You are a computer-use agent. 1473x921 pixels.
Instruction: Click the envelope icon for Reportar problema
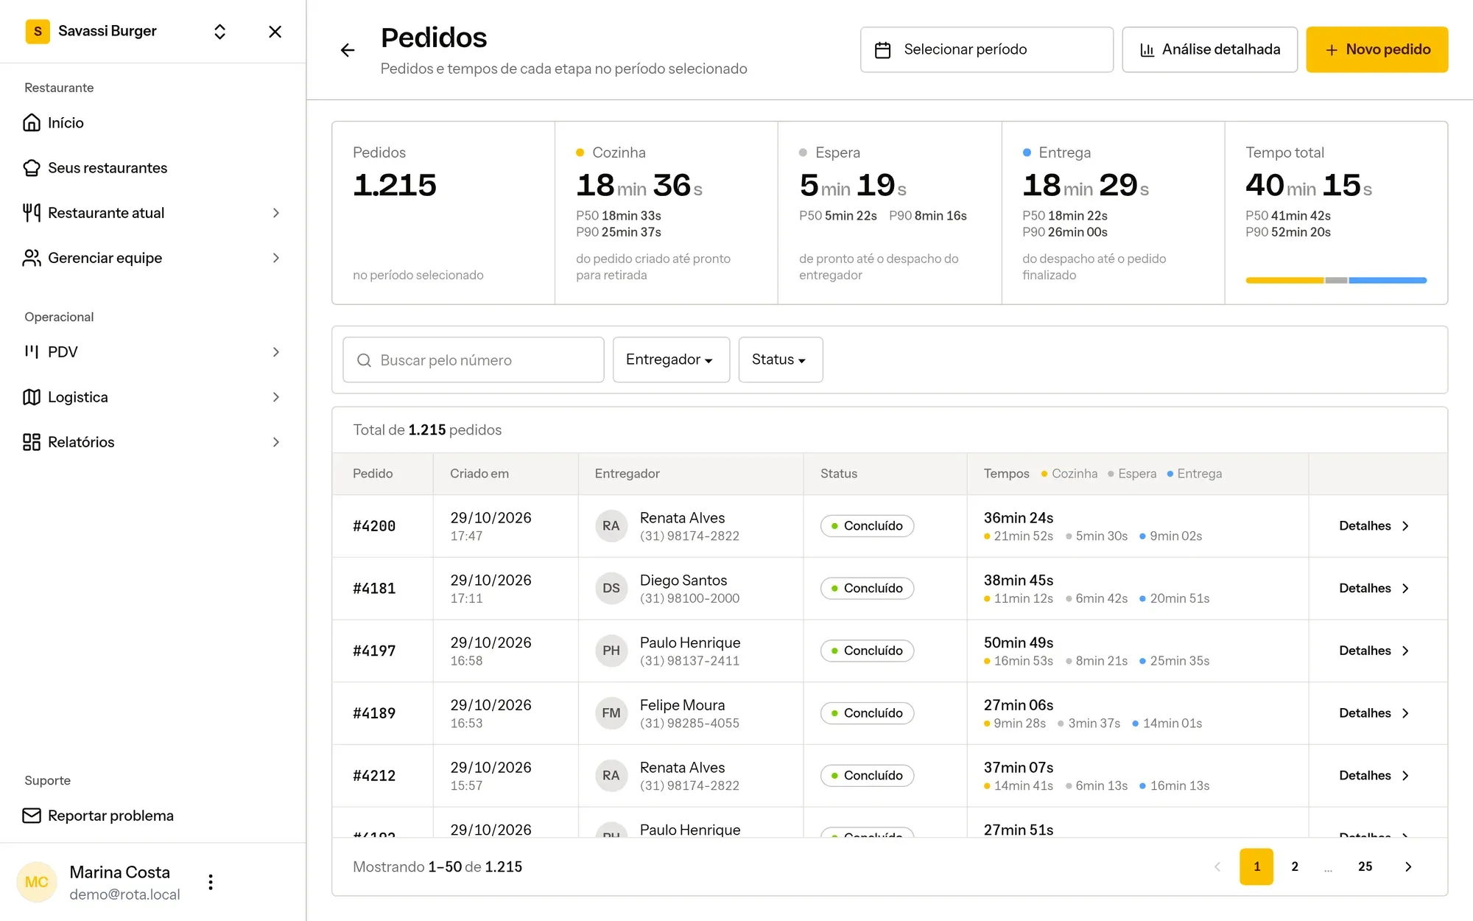32,816
